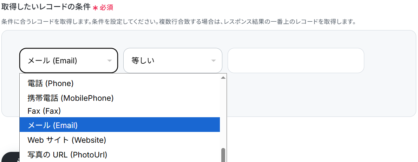
Task: Click the scroll-up arrow in the option list
Action: 223,77
